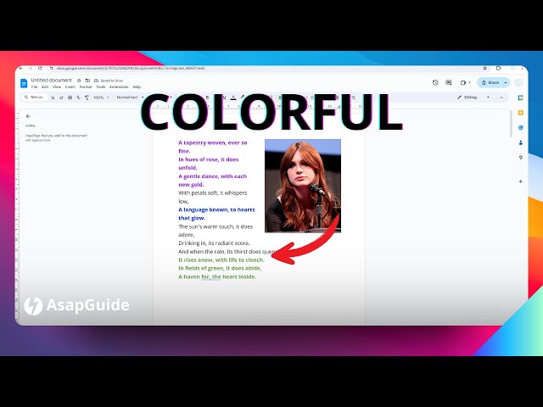Open the text color picker

coord(233,98)
